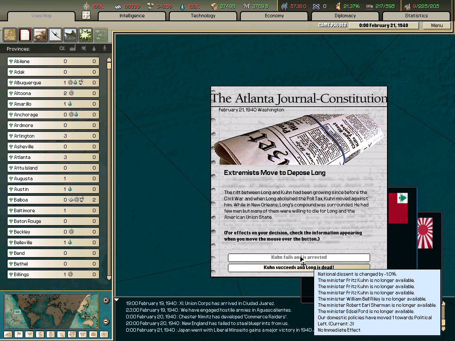The width and height of the screenshot is (455, 341).
Task: Select the land forces tank icon
Action: point(40,35)
